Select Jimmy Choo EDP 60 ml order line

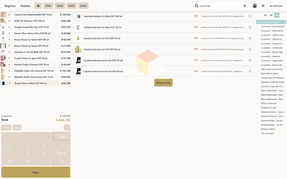pyautogui.click(x=36, y=33)
